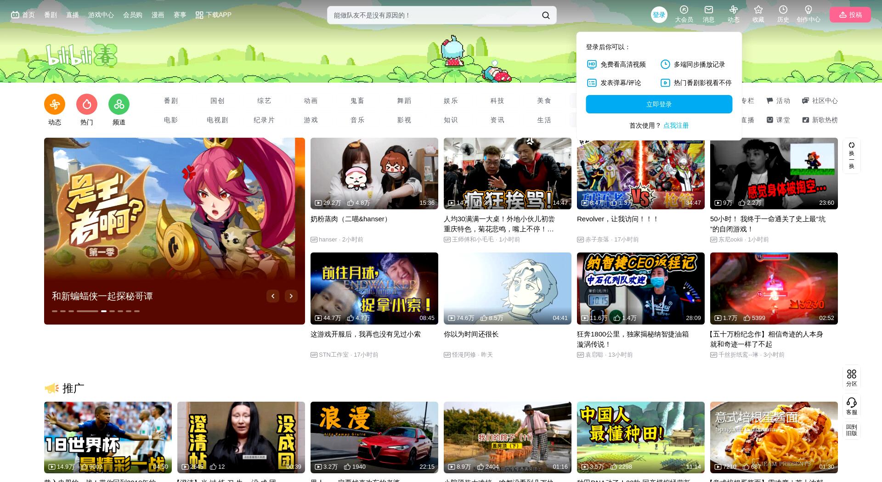Go to previous carousel banner slide

pos(273,296)
